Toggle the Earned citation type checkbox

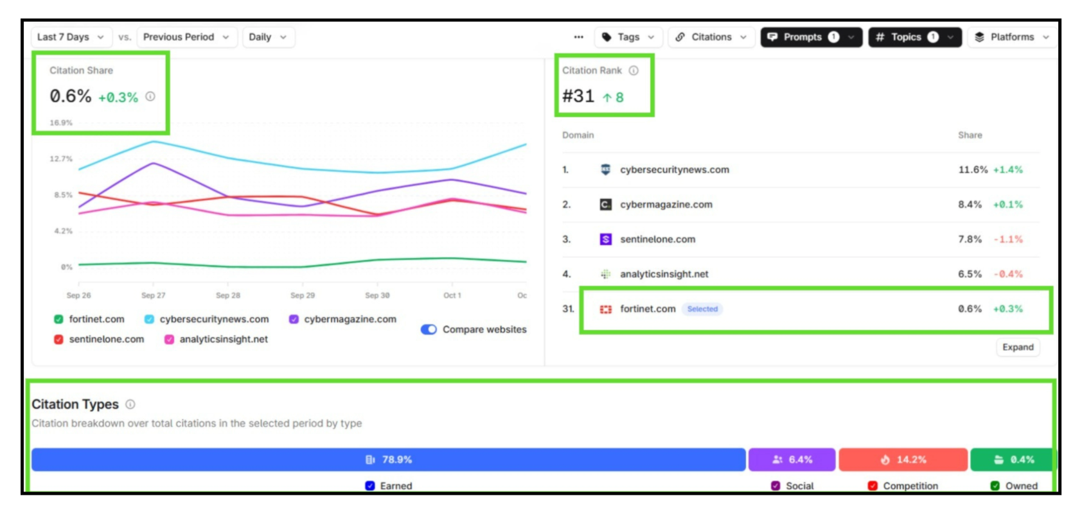pyautogui.click(x=369, y=486)
